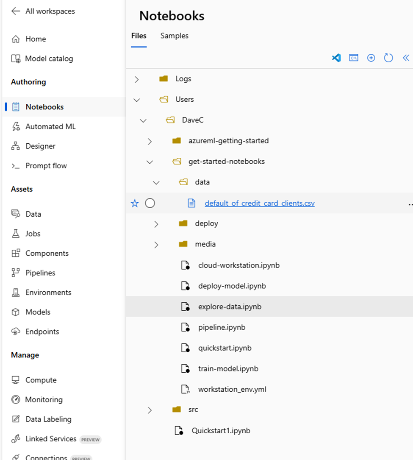The image size is (413, 460).
Task: Click the Data assets icon
Action: tap(16, 214)
